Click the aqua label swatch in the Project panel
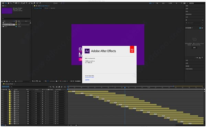This screenshot has height=127, width=206. point(16,26)
